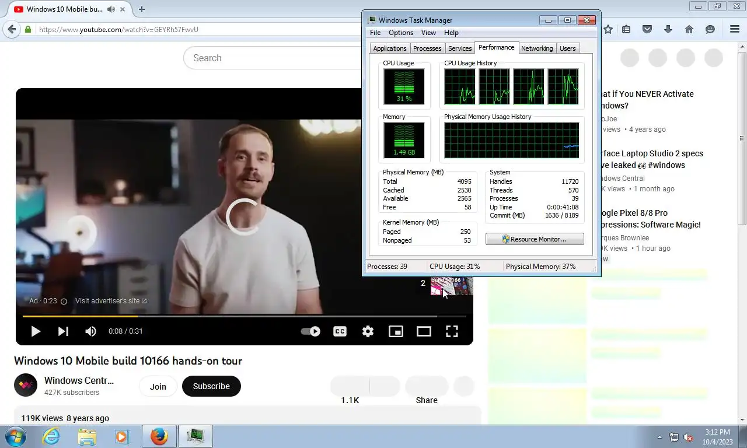The image size is (747, 448).
Task: Click the next-video thumbnail build 10166
Action: (x=452, y=286)
